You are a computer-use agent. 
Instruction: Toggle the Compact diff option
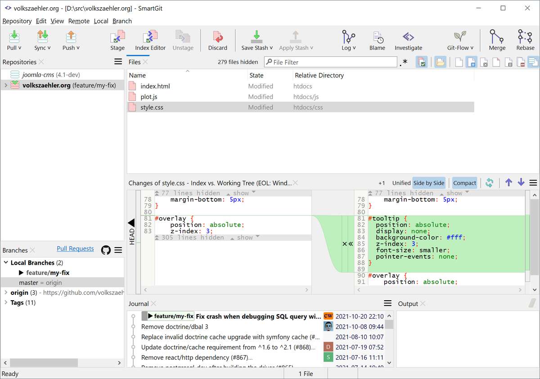(x=464, y=183)
